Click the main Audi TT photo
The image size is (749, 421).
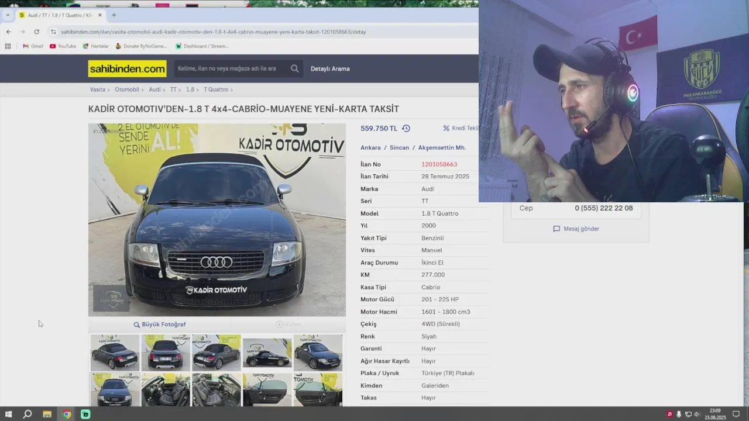217,220
